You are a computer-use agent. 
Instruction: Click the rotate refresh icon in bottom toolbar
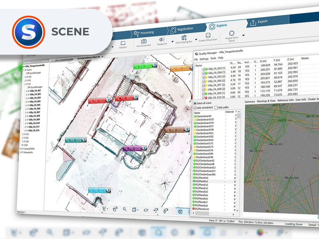pyautogui.click(x=146, y=210)
